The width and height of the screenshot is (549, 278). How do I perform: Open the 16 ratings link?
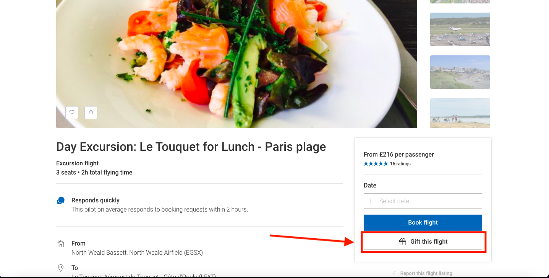(400, 164)
